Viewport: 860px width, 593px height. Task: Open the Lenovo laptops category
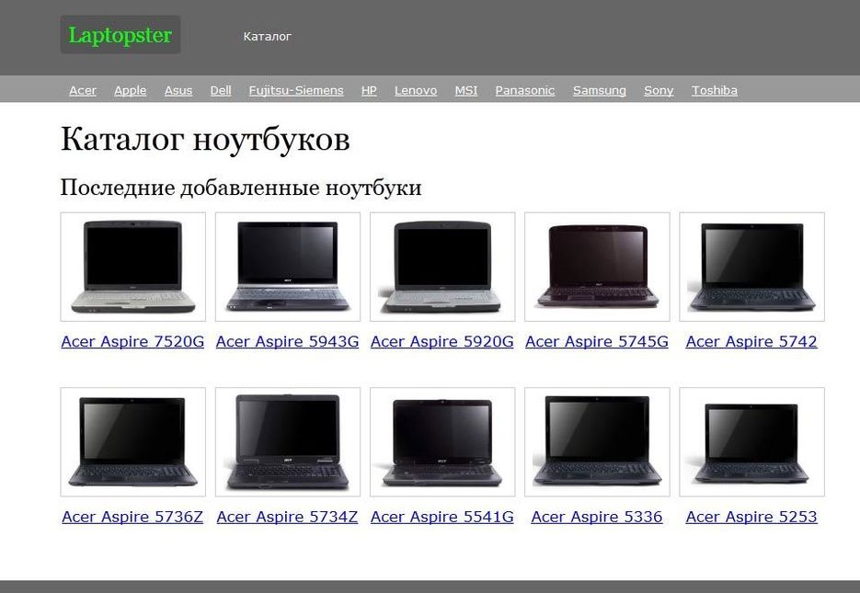(416, 90)
